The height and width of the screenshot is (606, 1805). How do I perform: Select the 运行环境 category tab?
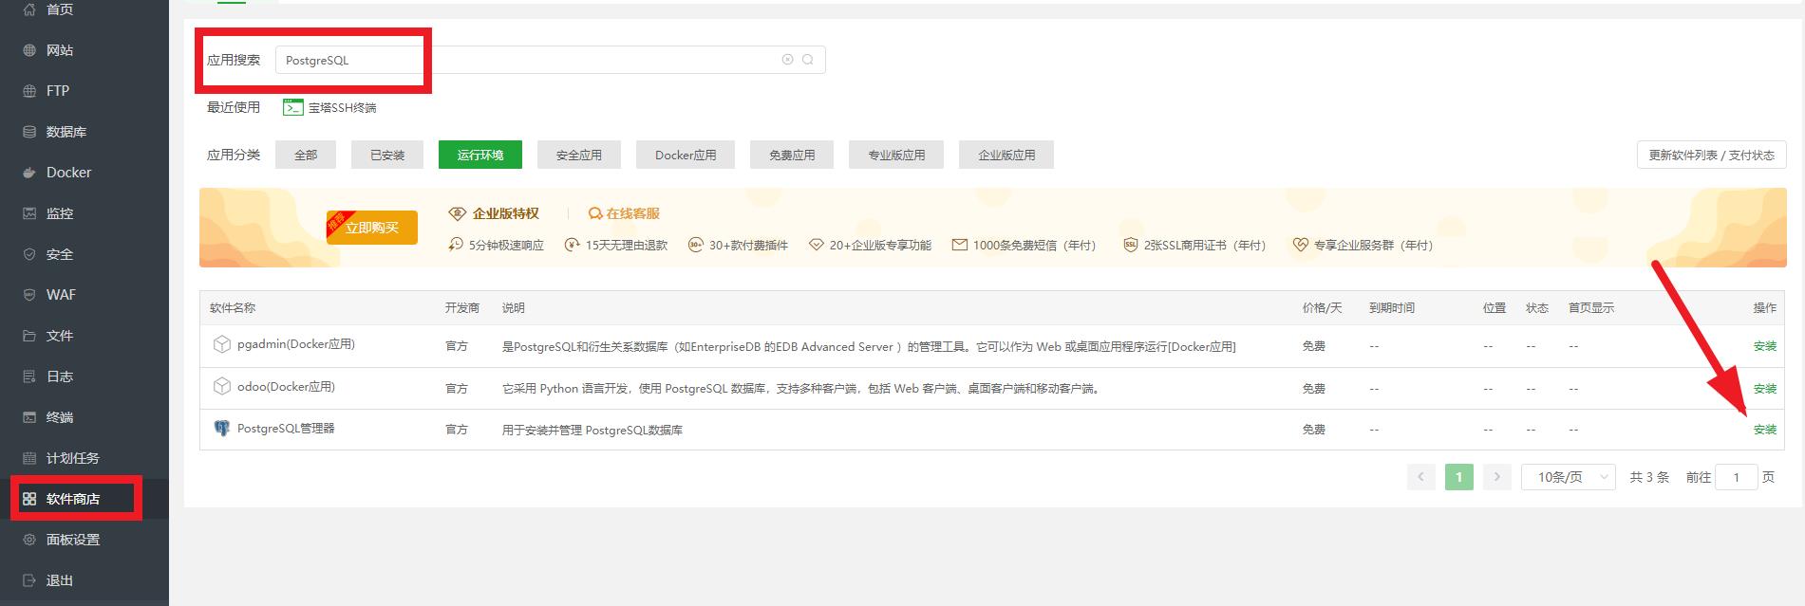tap(480, 155)
